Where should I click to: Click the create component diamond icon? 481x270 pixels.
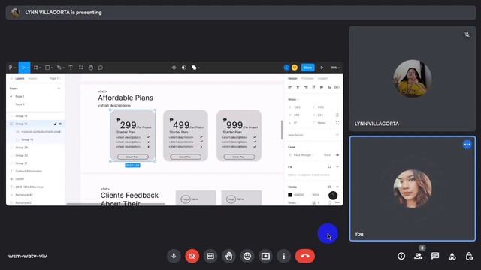(174, 67)
